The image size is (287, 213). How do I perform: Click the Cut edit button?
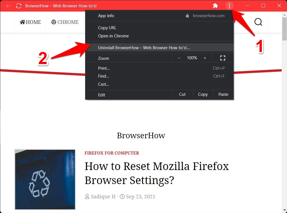[x=183, y=94]
